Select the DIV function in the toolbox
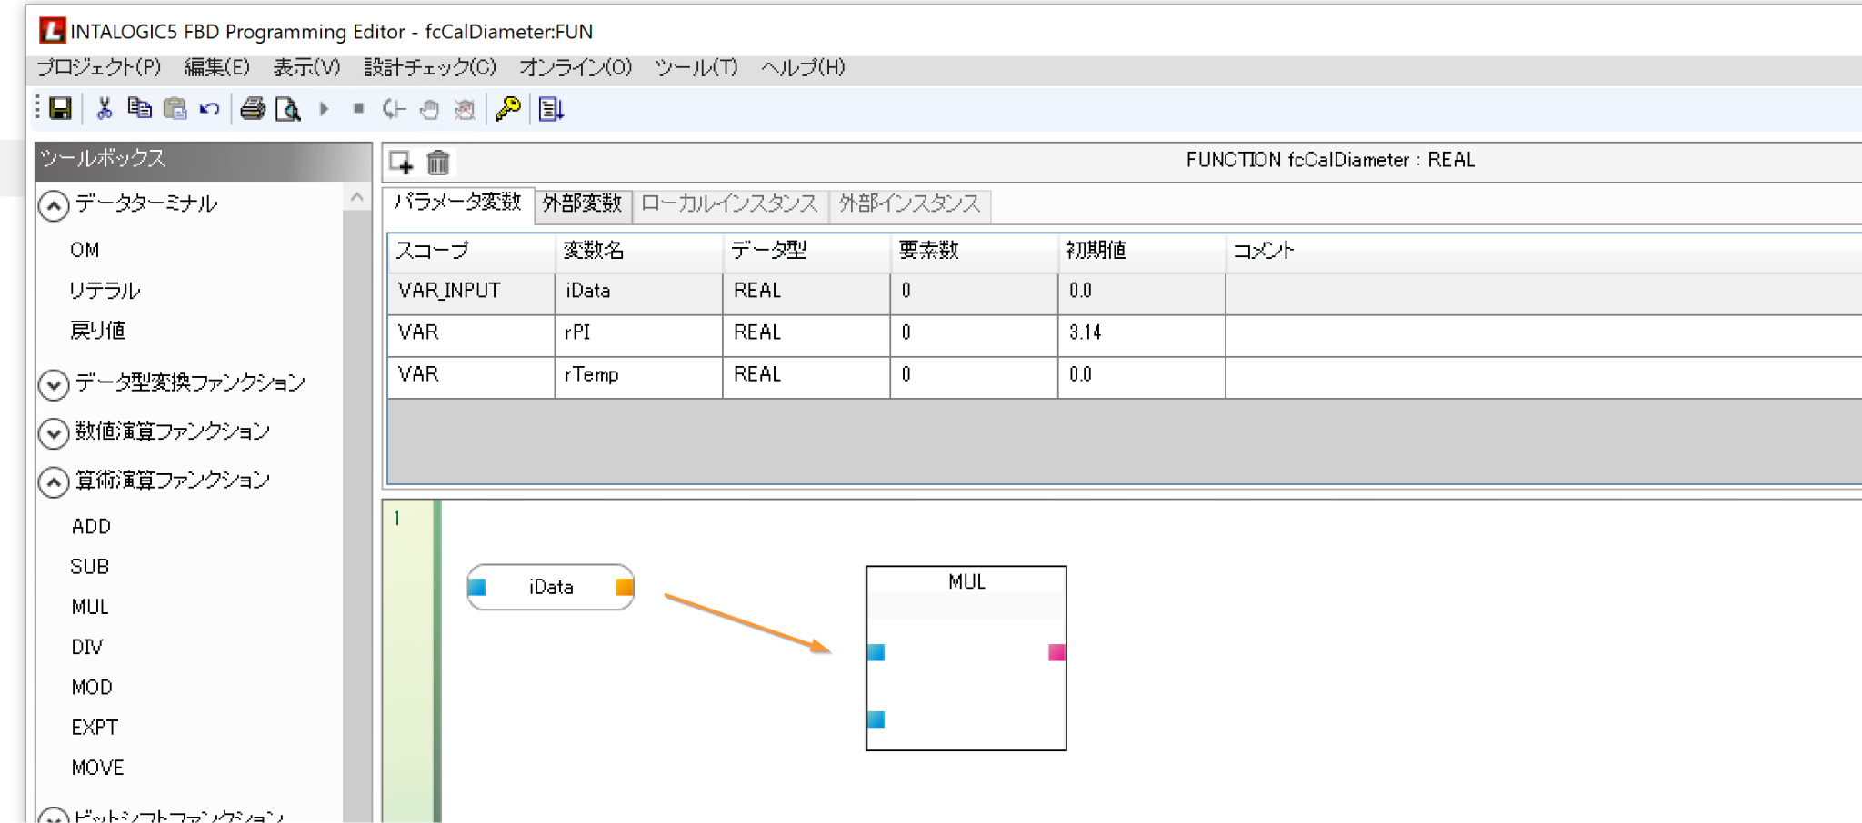This screenshot has height=823, width=1862. [x=87, y=647]
